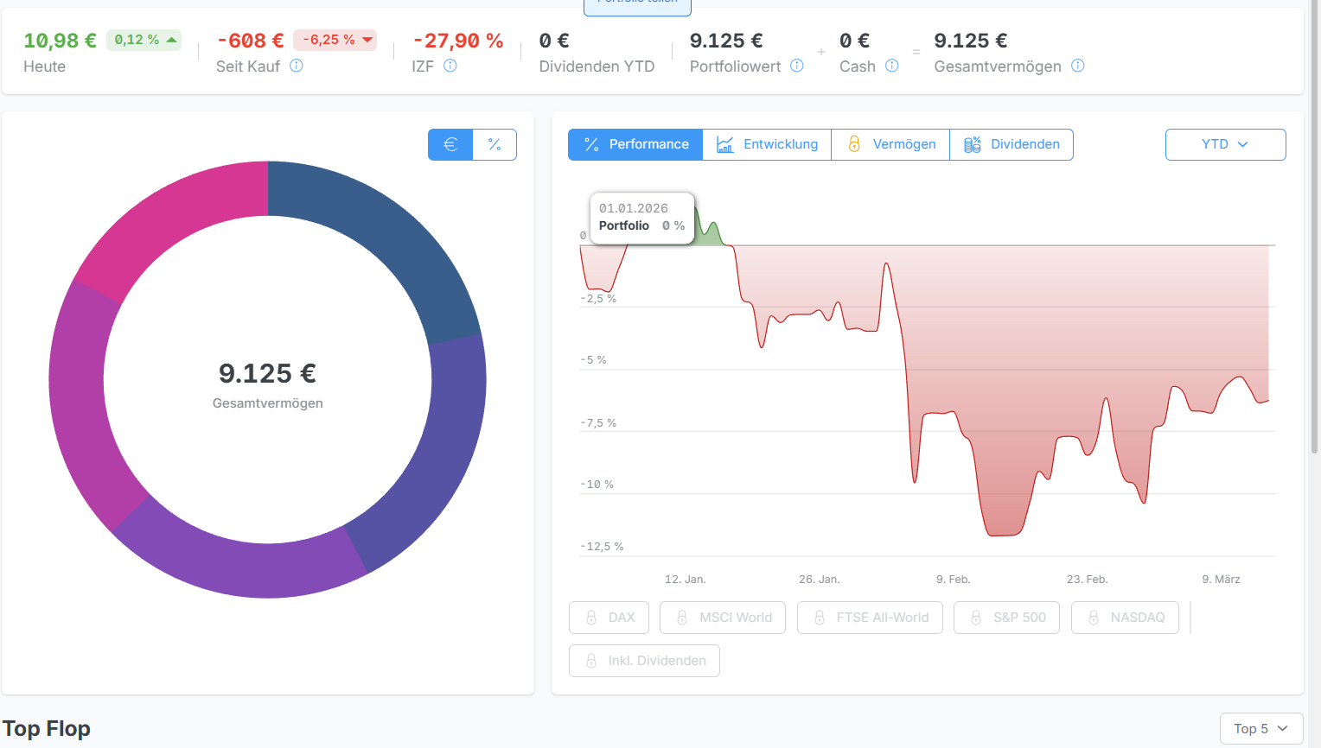Click the -2,5 % axis label
1321x748 pixels.
(598, 299)
